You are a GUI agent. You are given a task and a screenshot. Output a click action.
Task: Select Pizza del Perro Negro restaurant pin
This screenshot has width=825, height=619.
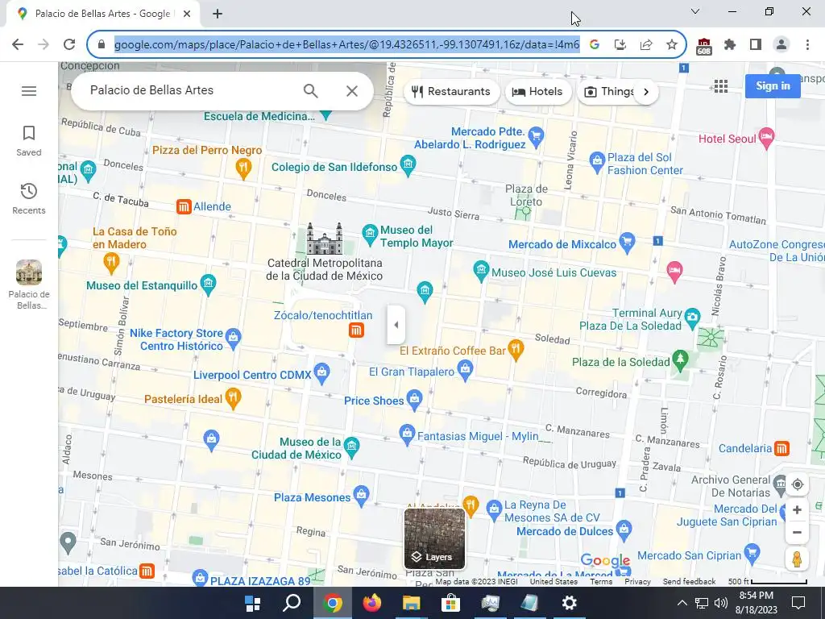pyautogui.click(x=243, y=169)
